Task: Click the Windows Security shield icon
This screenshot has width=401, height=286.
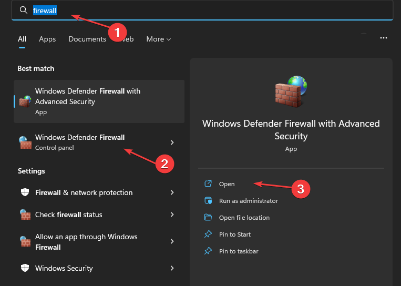Action: click(x=25, y=268)
